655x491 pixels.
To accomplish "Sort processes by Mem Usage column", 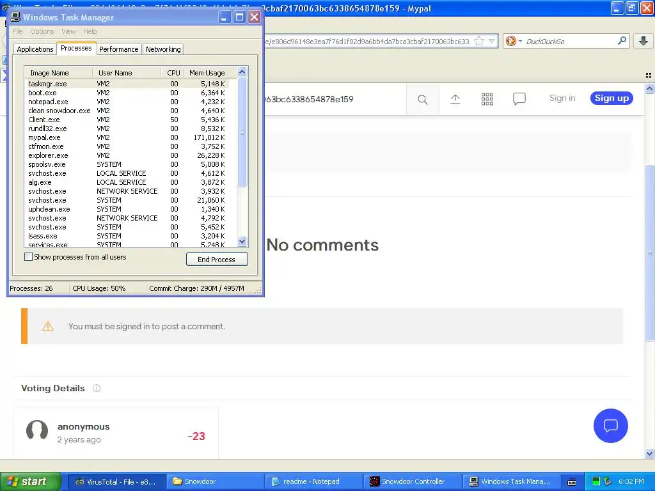I will click(x=207, y=73).
